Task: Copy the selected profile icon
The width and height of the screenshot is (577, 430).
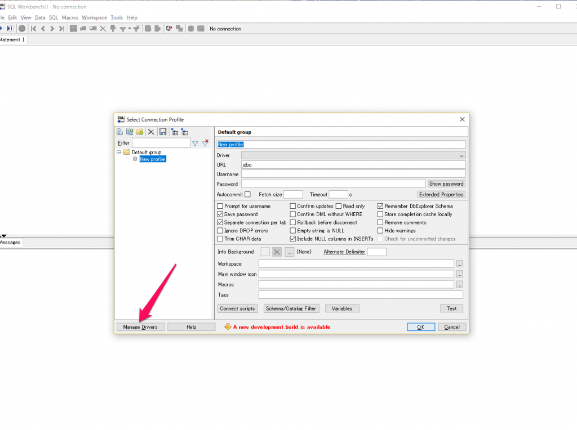Action: (x=130, y=132)
